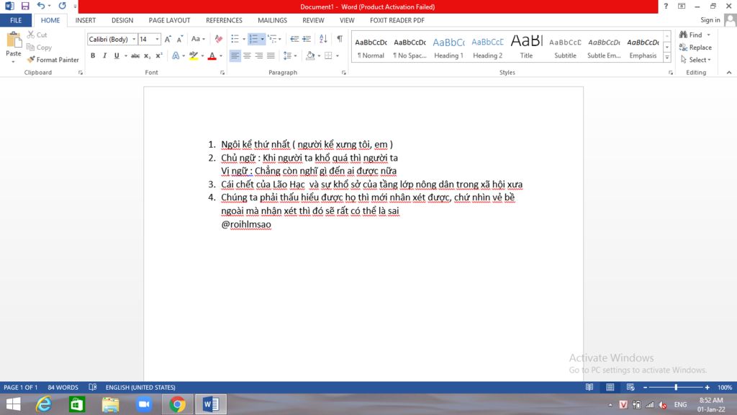Switch to the REFERENCES tab
The height and width of the screenshot is (415, 737).
tap(224, 20)
